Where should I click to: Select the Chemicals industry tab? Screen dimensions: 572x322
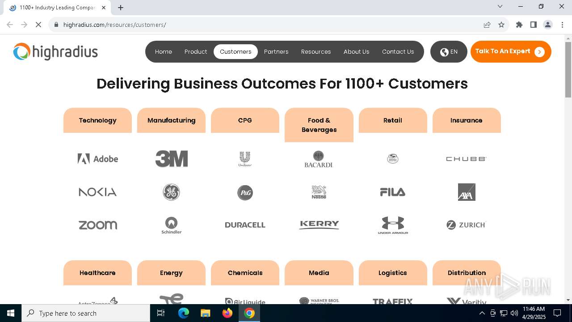(x=245, y=273)
